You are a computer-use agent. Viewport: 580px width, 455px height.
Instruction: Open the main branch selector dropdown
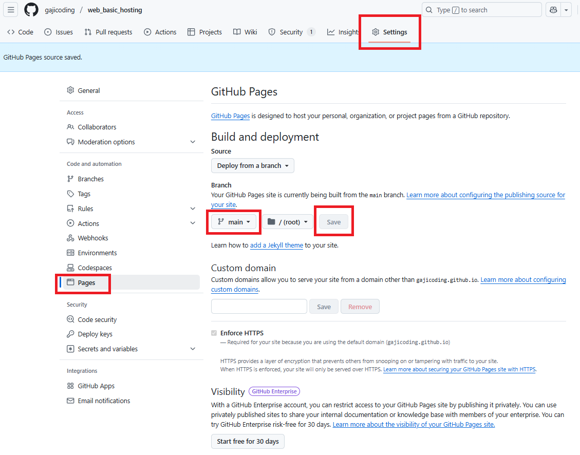[x=234, y=222]
